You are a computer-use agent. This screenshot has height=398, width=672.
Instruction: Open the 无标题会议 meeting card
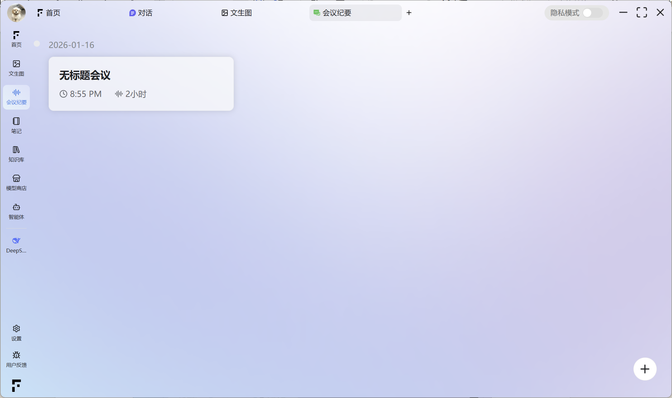click(x=141, y=84)
